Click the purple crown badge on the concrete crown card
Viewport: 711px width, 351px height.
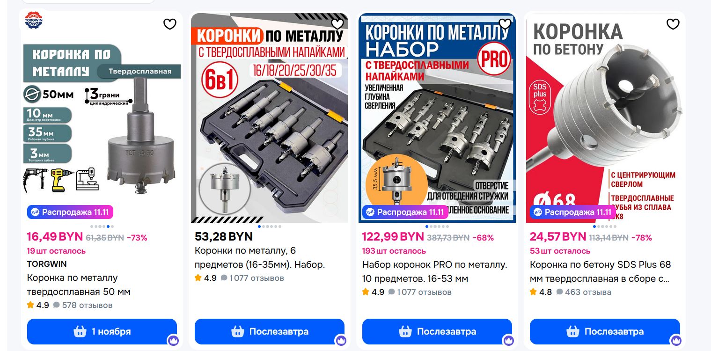click(676, 340)
